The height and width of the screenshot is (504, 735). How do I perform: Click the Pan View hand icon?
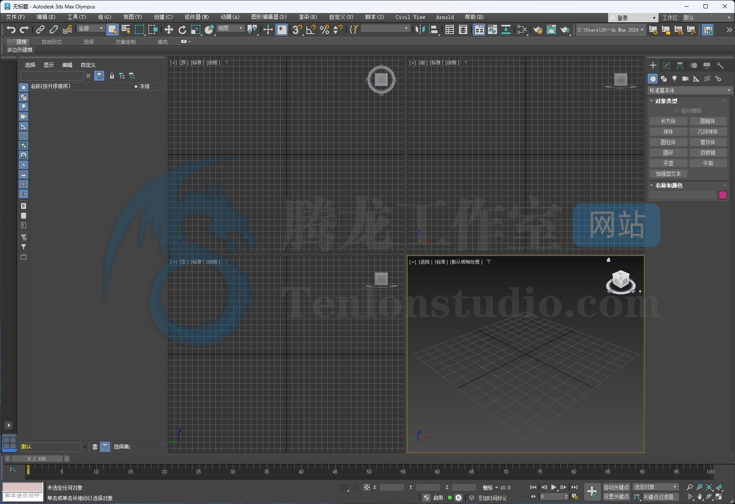click(x=700, y=497)
